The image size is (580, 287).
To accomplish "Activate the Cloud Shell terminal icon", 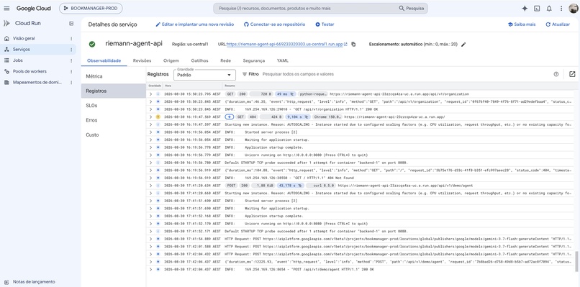I will pos(537,8).
